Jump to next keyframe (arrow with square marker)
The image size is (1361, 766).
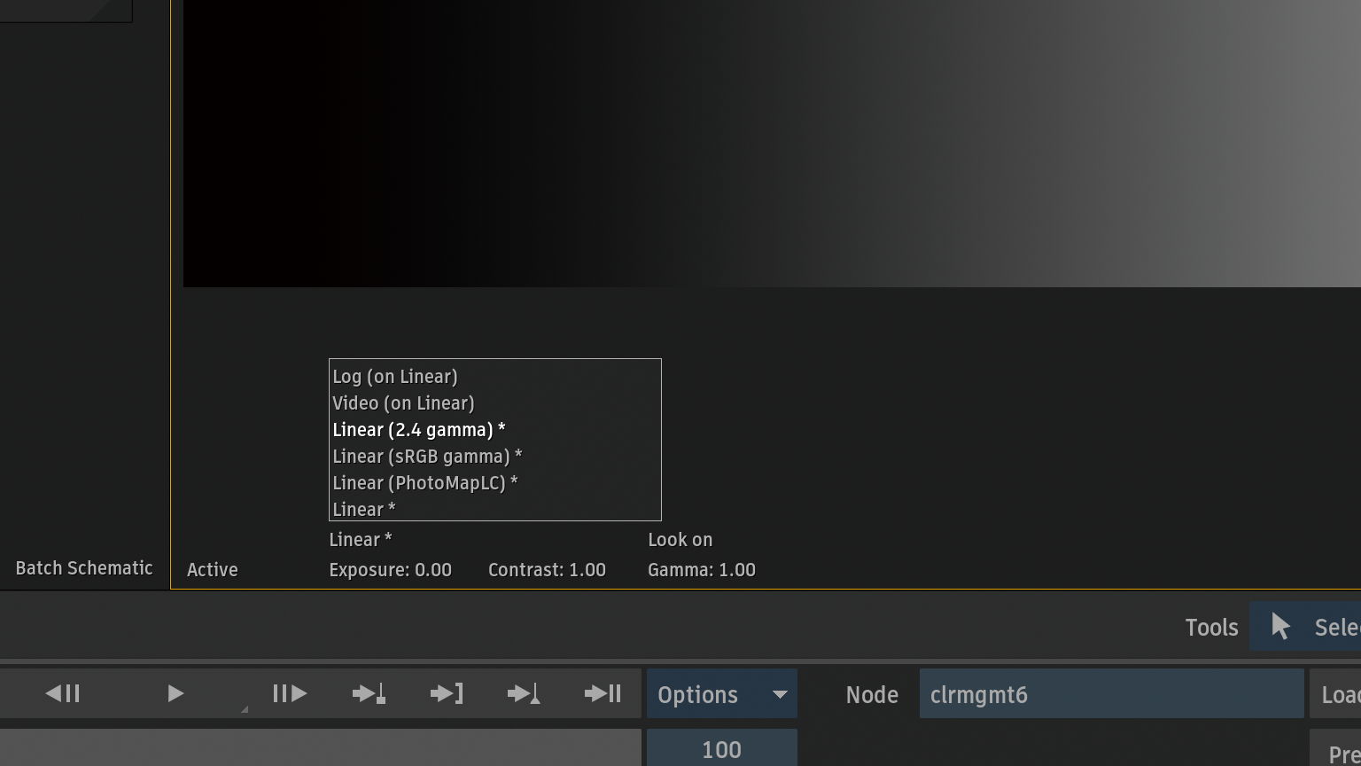pyautogui.click(x=369, y=693)
